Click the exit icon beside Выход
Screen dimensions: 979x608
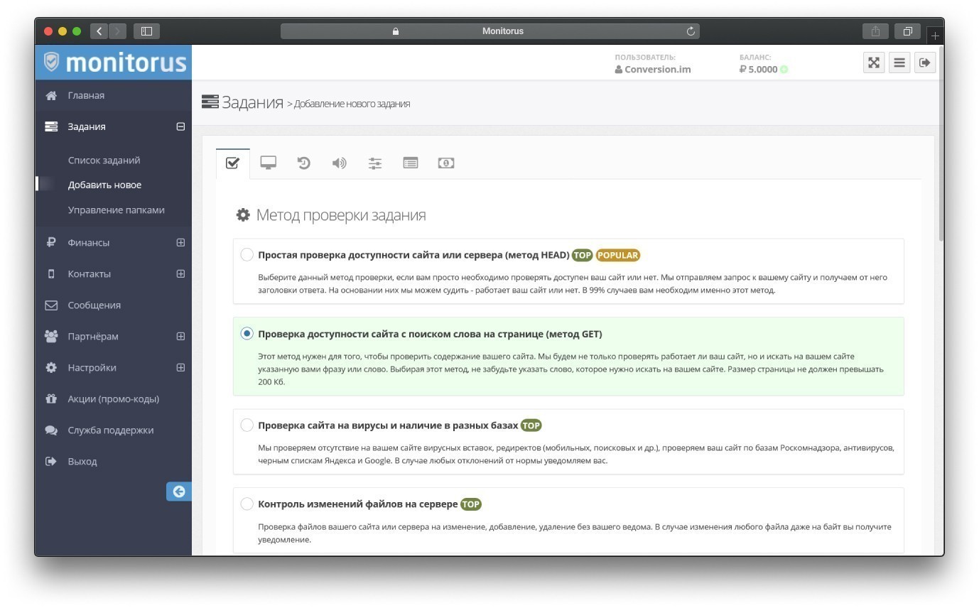[51, 461]
